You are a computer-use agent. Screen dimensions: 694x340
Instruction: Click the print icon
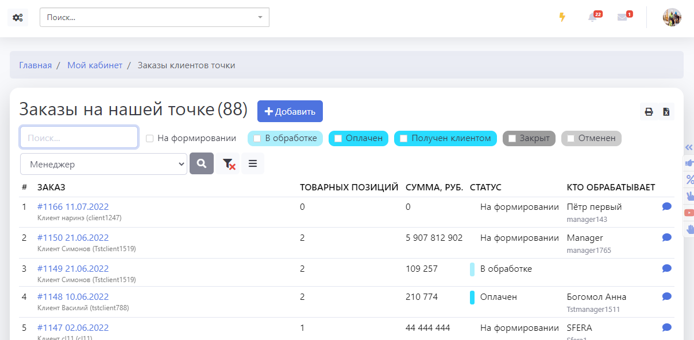coord(649,112)
